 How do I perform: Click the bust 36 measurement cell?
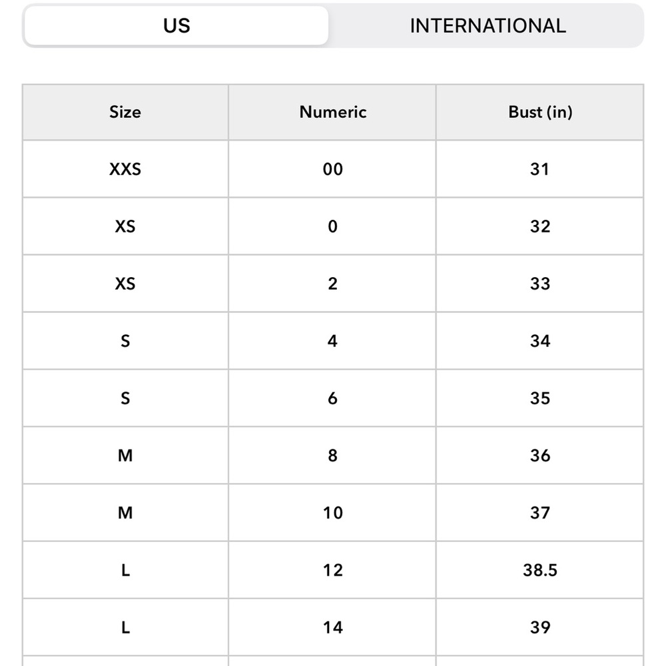click(x=540, y=456)
